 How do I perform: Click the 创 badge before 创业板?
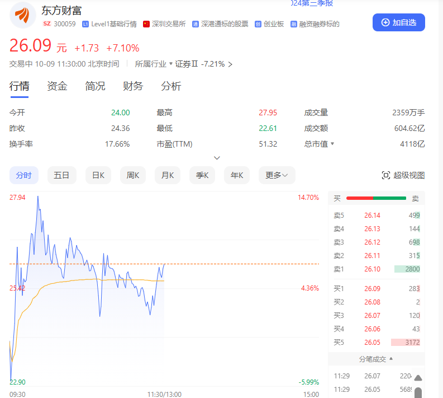258,24
